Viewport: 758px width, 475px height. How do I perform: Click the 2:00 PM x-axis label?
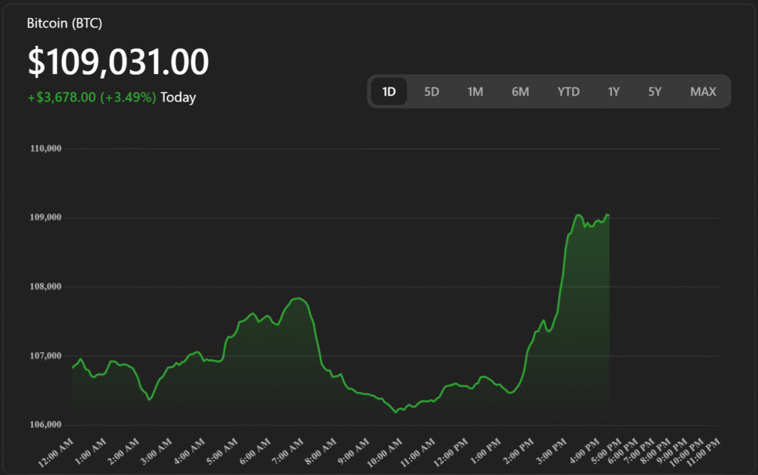pyautogui.click(x=518, y=451)
